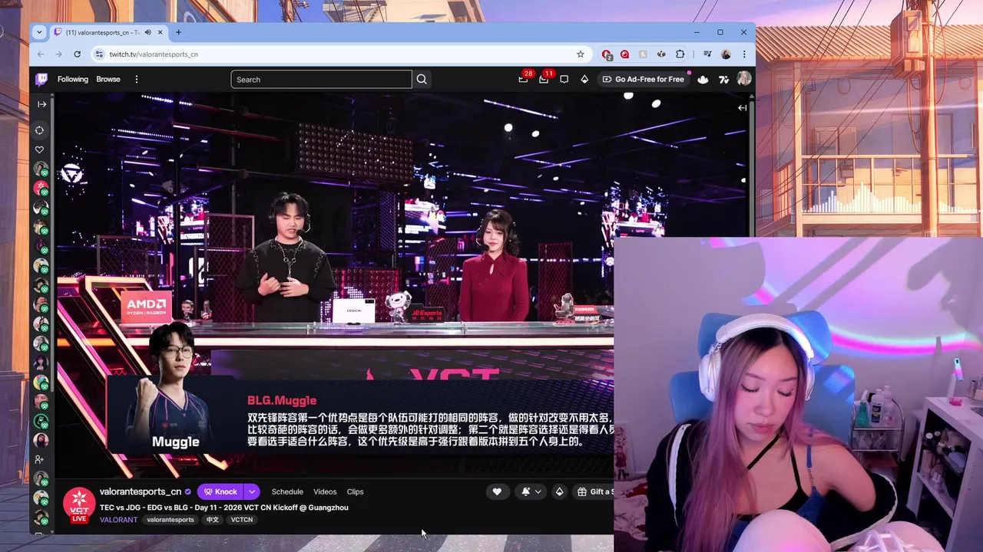Click the Chrome profile avatar

(x=726, y=54)
